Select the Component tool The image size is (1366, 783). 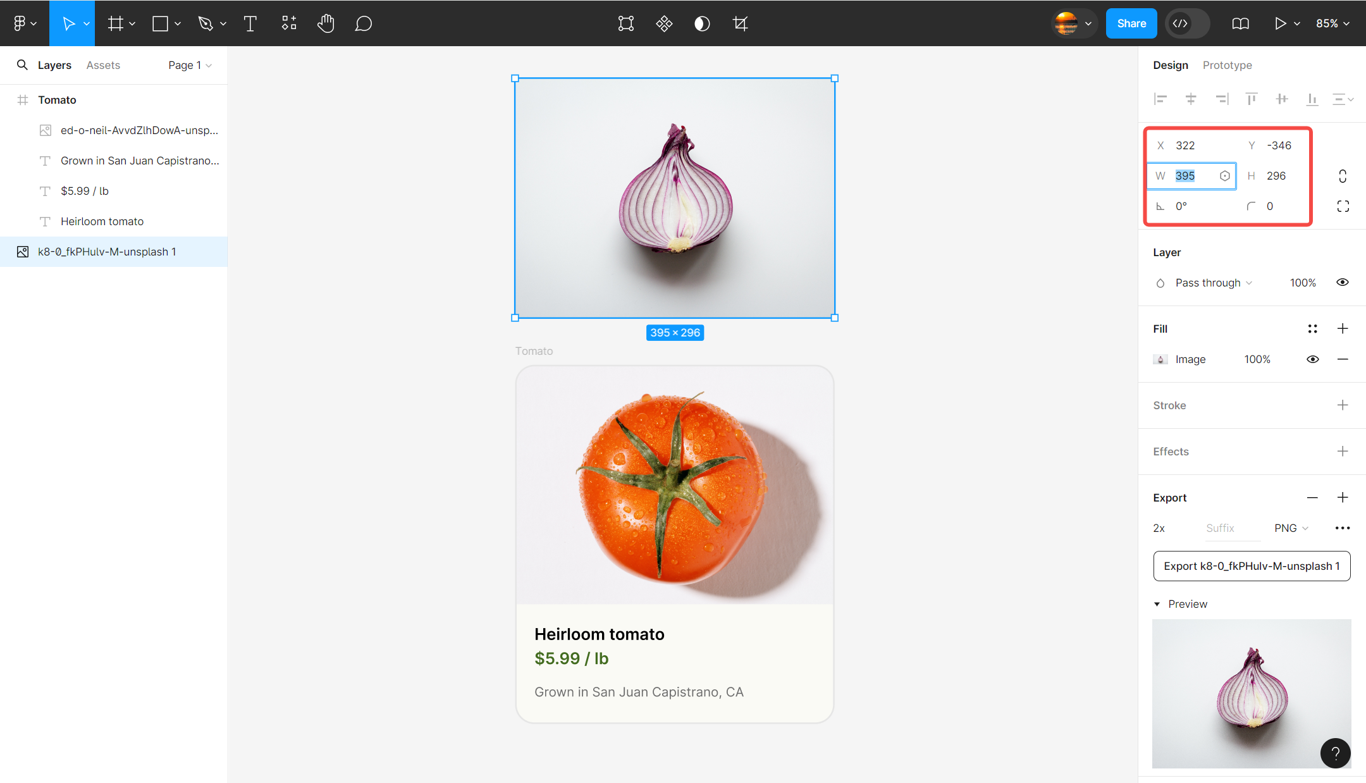(x=288, y=23)
